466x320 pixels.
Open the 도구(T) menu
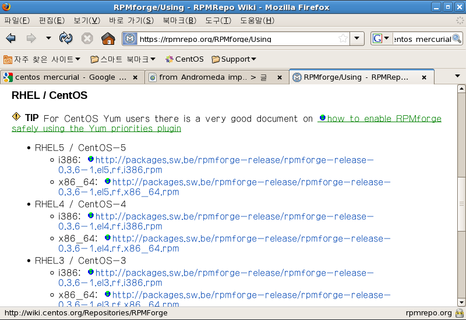coord(218,20)
